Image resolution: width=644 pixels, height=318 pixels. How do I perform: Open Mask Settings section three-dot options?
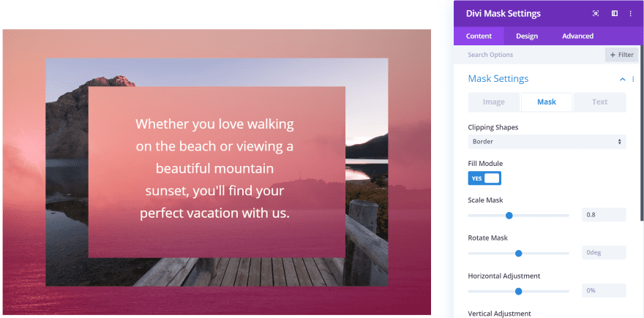633,79
